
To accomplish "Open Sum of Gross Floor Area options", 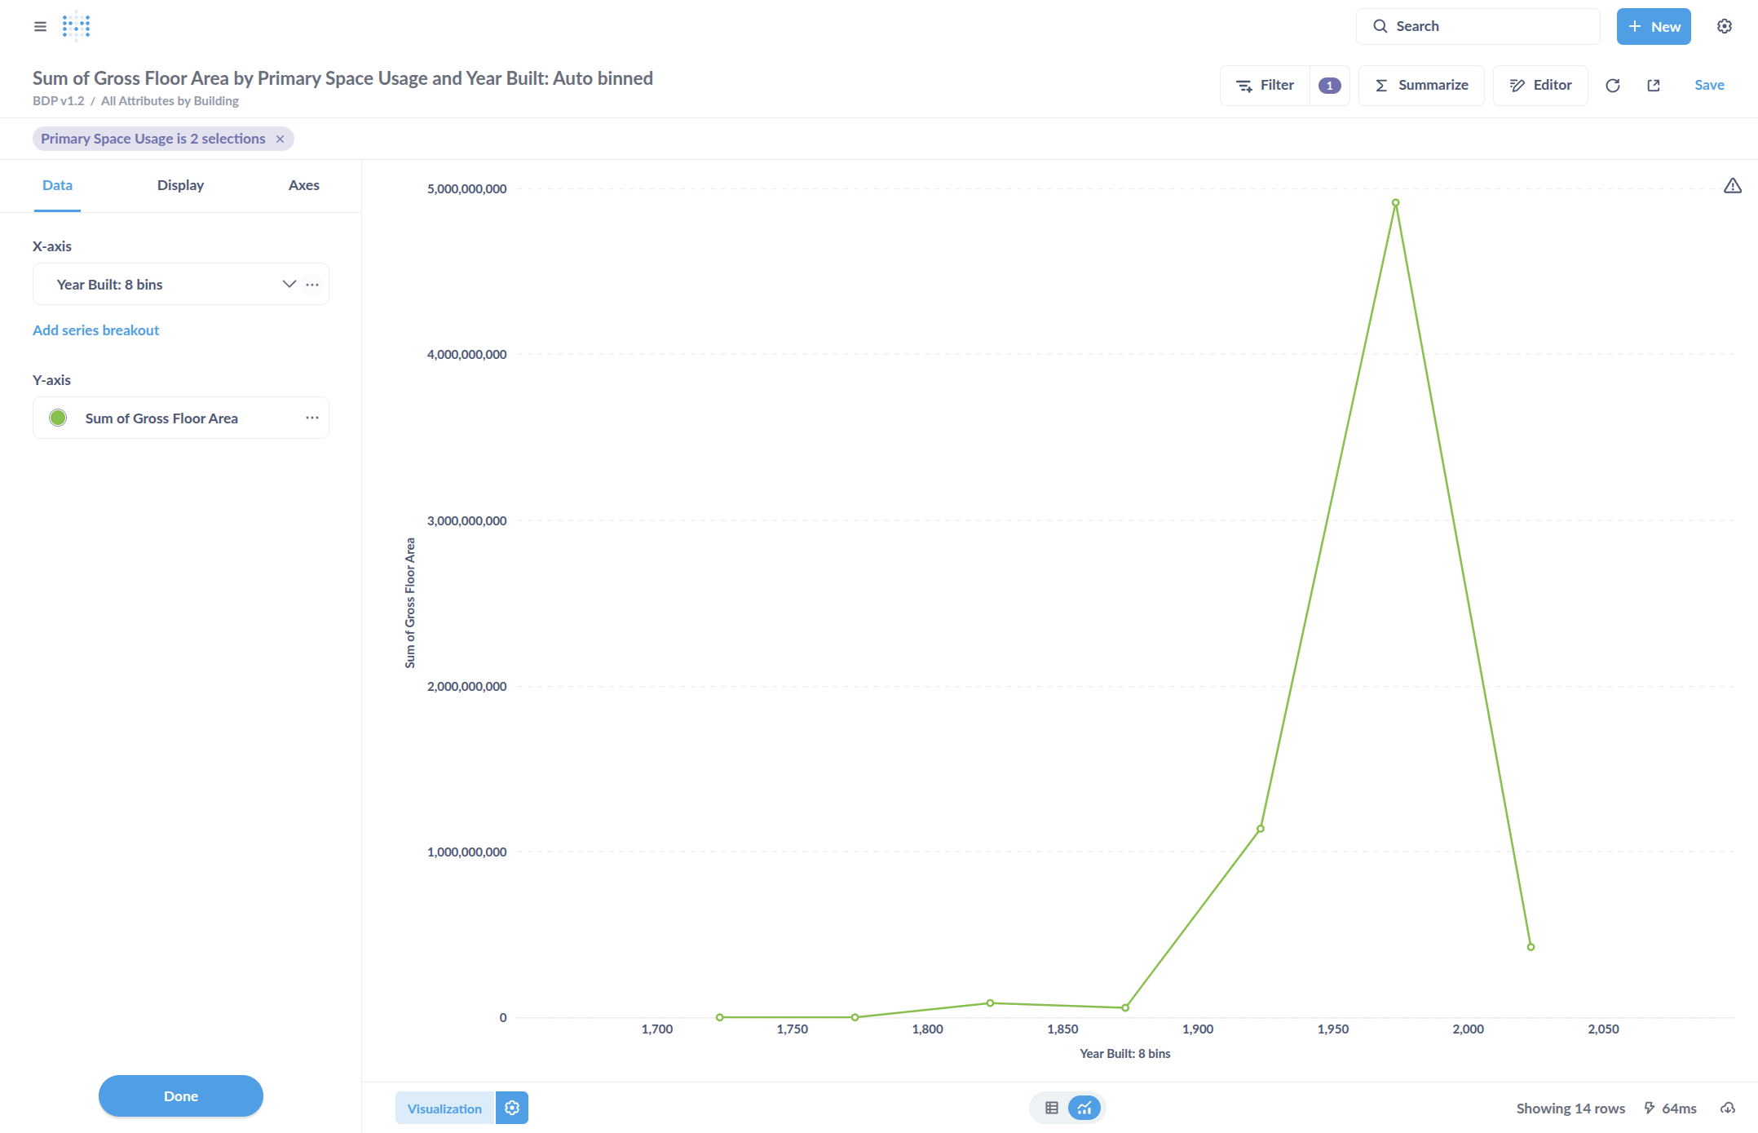I will pos(312,418).
